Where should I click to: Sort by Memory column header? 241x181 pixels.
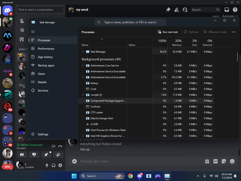[x=175, y=42]
